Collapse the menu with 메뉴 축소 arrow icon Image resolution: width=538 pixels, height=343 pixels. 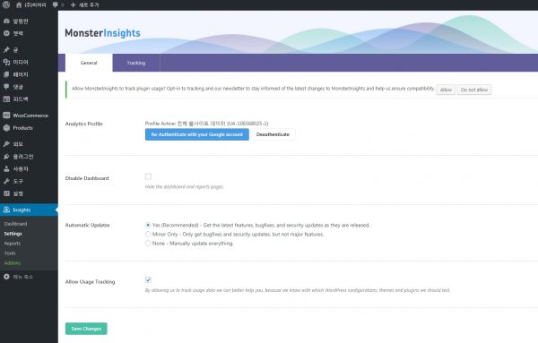click(x=6, y=277)
